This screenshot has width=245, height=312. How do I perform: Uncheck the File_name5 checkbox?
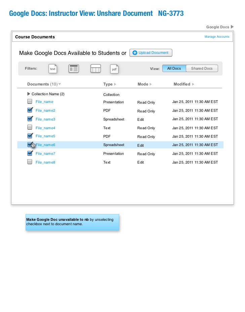coord(30,136)
